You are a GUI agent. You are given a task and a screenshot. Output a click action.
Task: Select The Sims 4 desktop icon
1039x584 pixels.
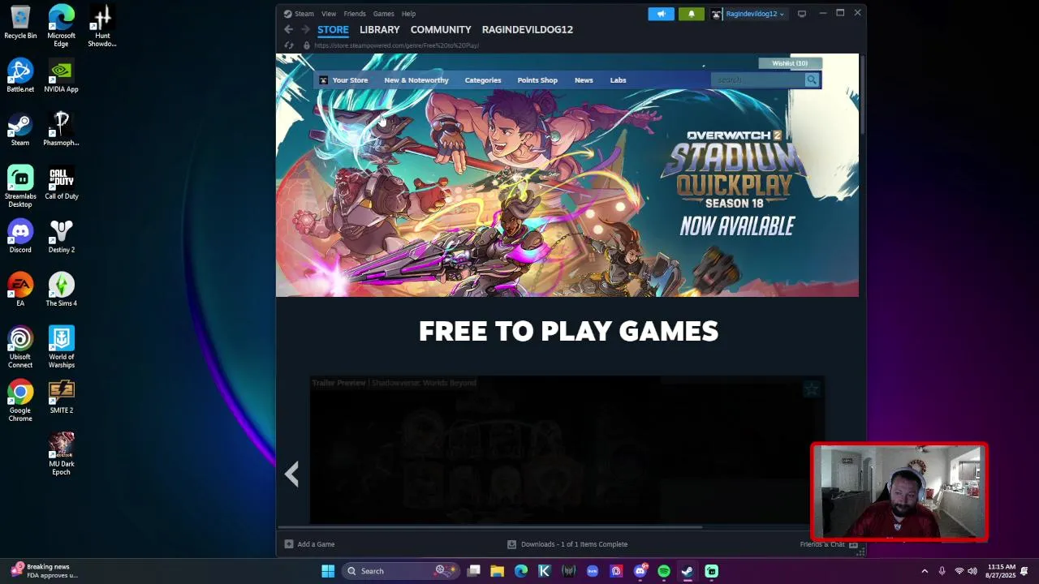[x=61, y=290]
